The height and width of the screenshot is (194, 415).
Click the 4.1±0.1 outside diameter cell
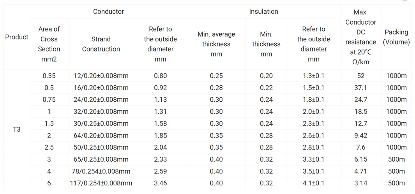point(313,183)
